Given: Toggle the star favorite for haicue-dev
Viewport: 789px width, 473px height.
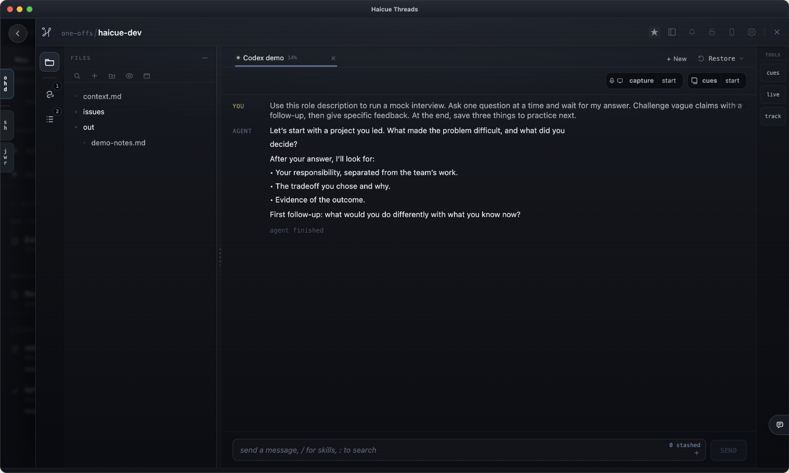Looking at the screenshot, I should [654, 32].
